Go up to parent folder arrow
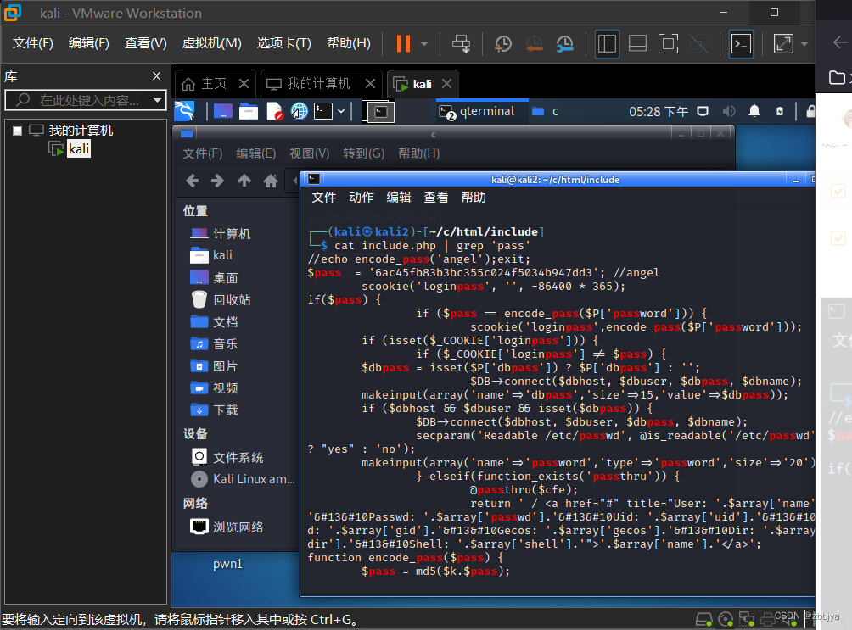The image size is (852, 630). click(244, 181)
